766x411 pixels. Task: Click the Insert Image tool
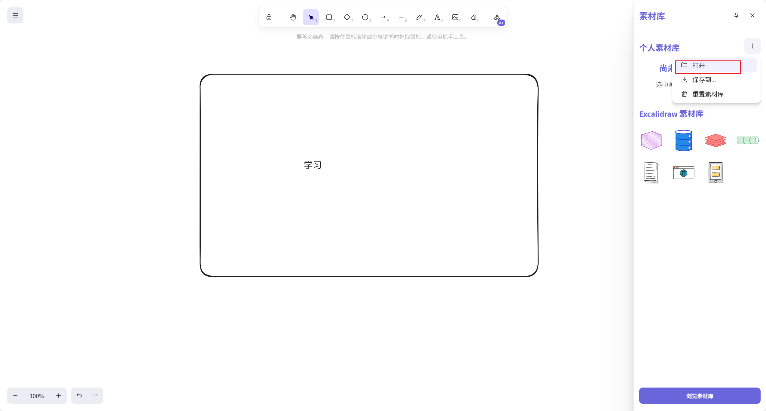(455, 17)
